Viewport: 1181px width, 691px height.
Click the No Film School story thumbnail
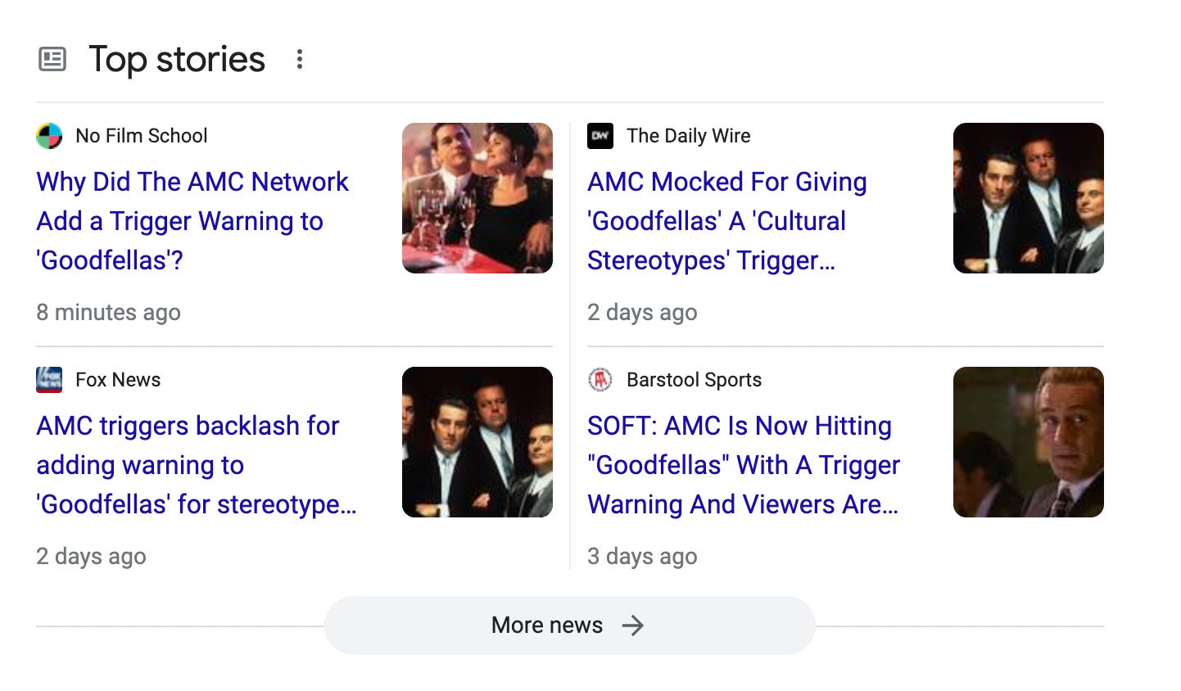point(477,198)
